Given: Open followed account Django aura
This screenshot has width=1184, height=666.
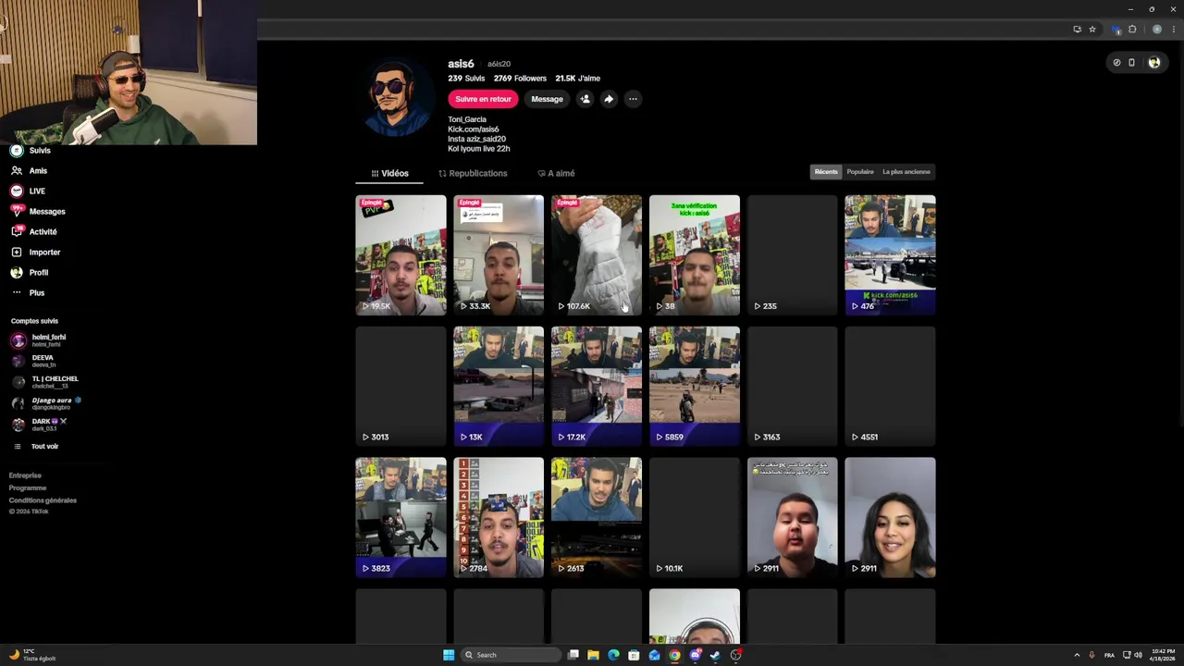Looking at the screenshot, I should point(46,403).
